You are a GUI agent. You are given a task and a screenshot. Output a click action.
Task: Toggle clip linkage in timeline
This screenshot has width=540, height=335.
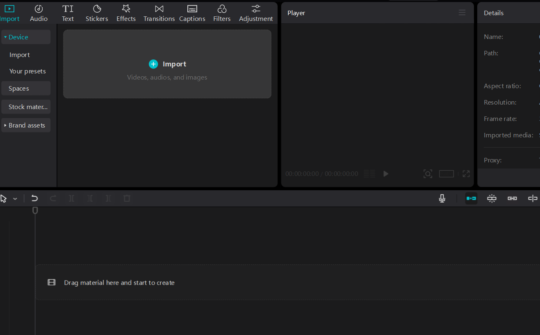[512, 198]
